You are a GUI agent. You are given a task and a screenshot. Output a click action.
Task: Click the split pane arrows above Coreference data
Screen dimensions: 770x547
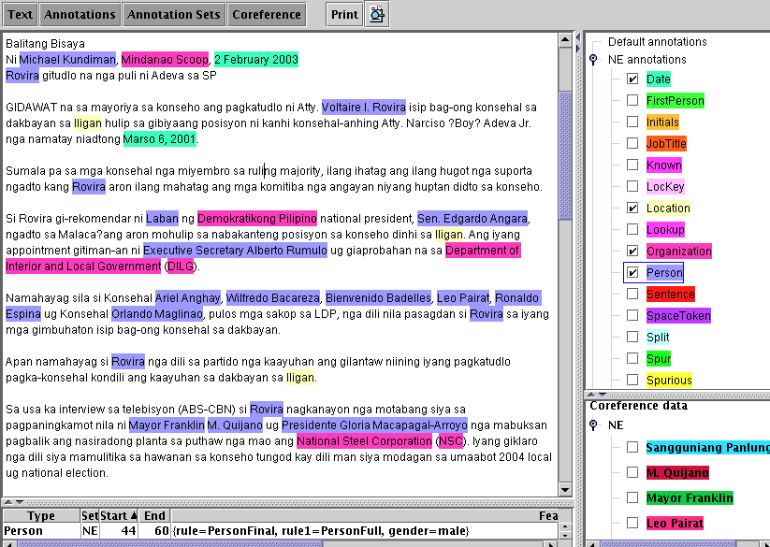[597, 395]
